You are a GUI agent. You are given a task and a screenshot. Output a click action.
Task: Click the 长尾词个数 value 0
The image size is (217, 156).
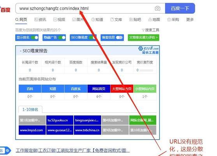(x=30, y=70)
